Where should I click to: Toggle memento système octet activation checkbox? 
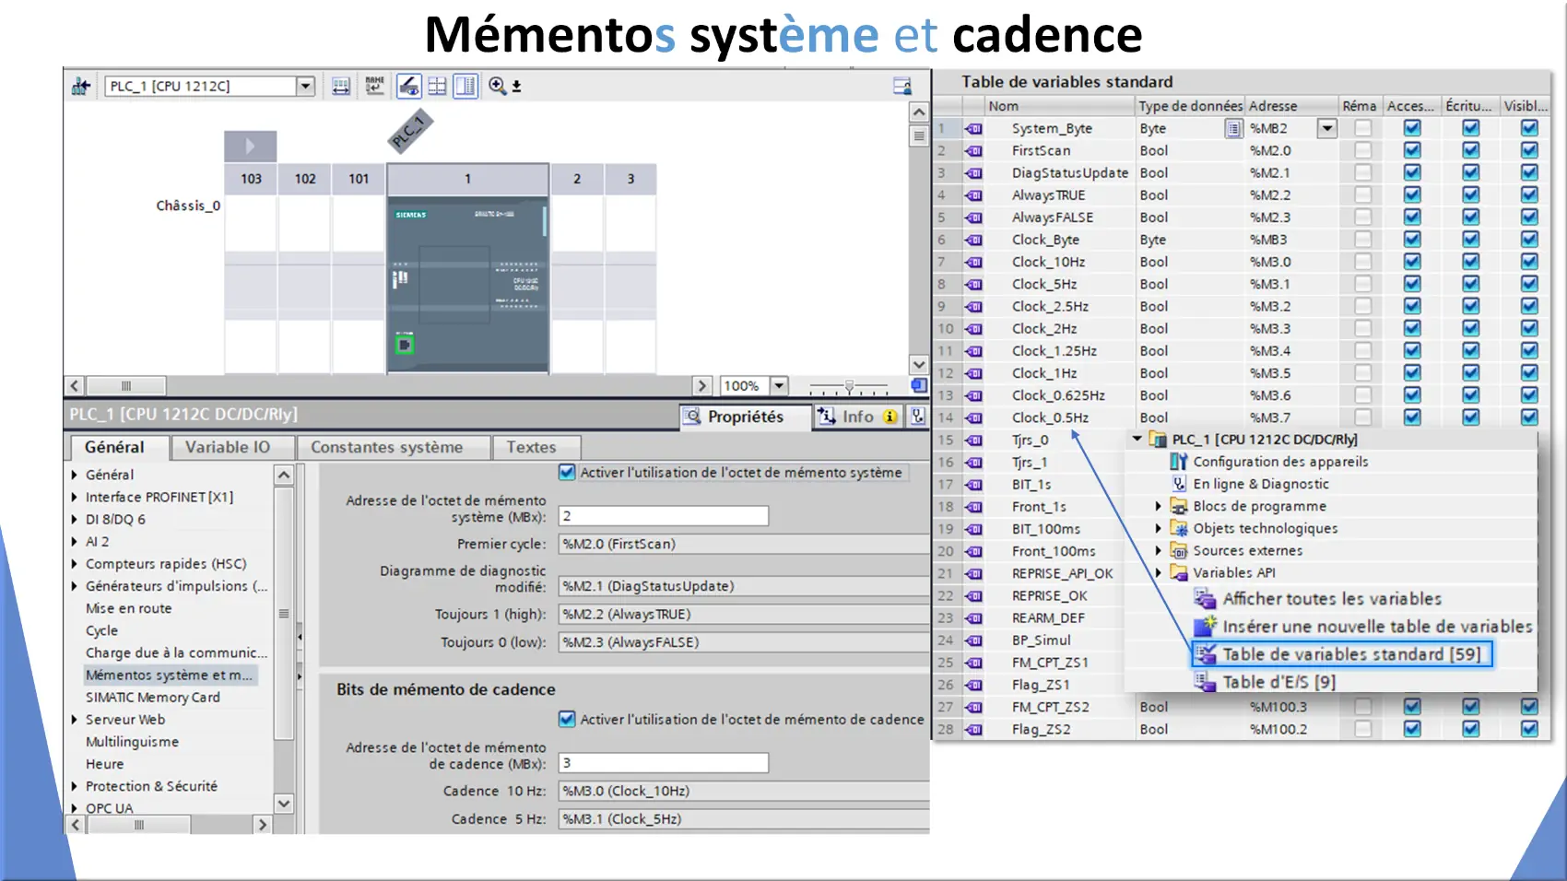coord(567,473)
